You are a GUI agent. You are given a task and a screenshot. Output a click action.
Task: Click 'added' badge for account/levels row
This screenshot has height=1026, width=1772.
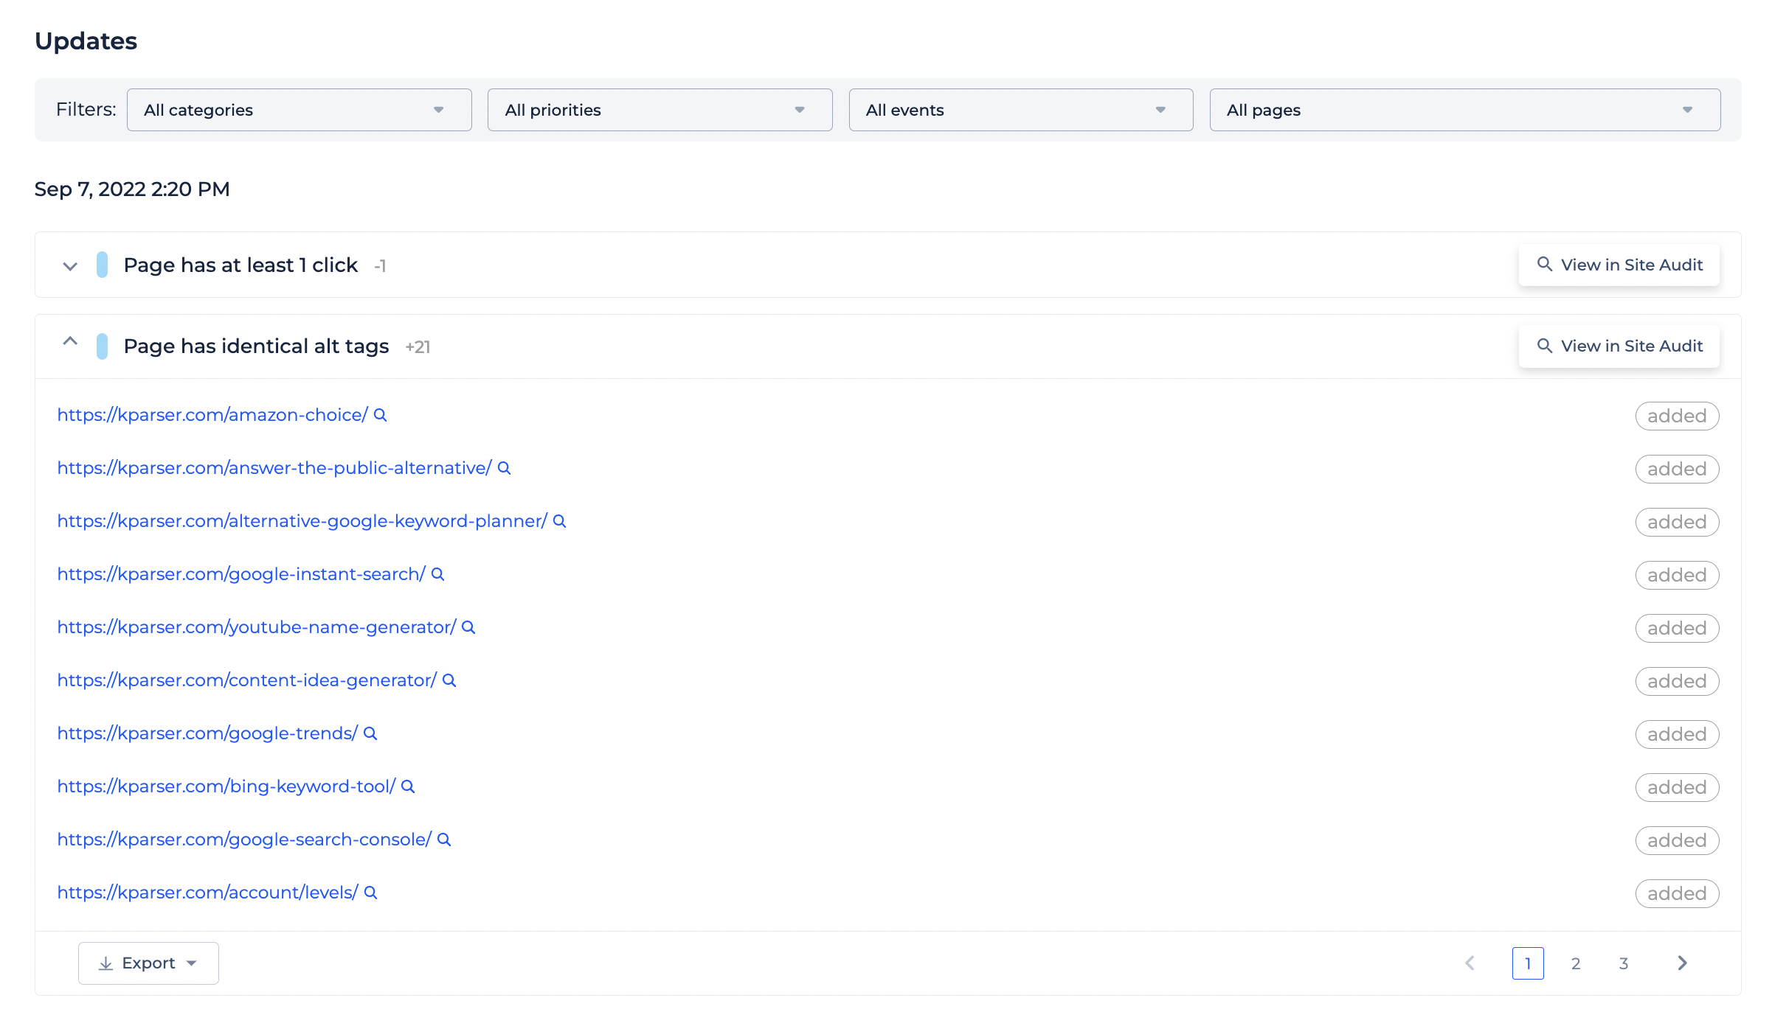(x=1678, y=893)
